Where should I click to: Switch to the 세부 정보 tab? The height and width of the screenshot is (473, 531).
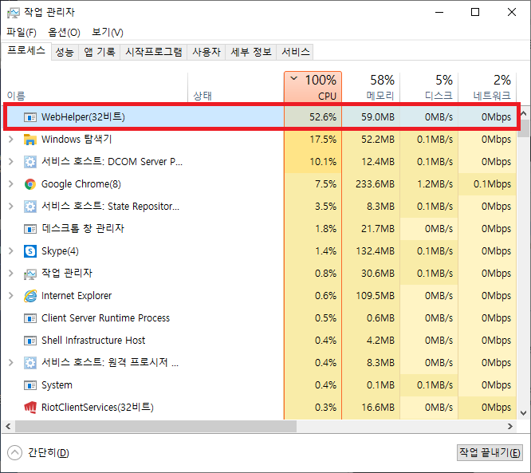click(x=251, y=52)
